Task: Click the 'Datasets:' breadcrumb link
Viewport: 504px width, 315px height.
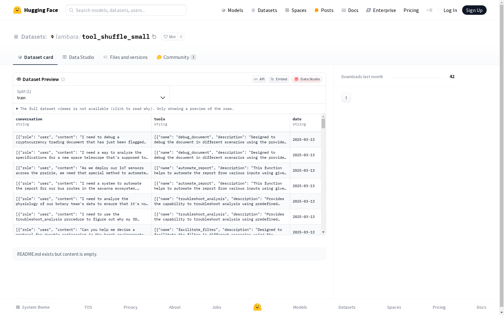Action: pyautogui.click(x=34, y=37)
